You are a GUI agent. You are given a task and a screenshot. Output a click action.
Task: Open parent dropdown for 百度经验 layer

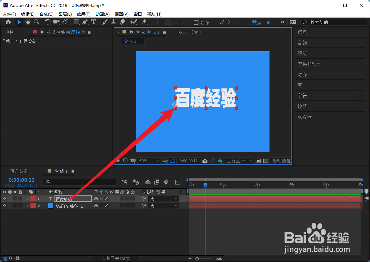pyautogui.click(x=164, y=199)
